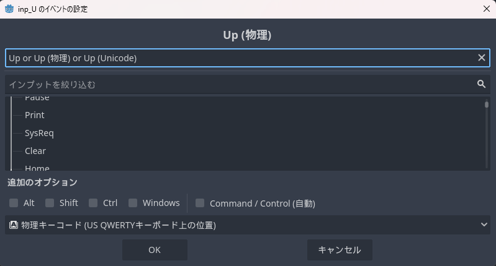Select Print in the input list

pyautogui.click(x=35, y=115)
